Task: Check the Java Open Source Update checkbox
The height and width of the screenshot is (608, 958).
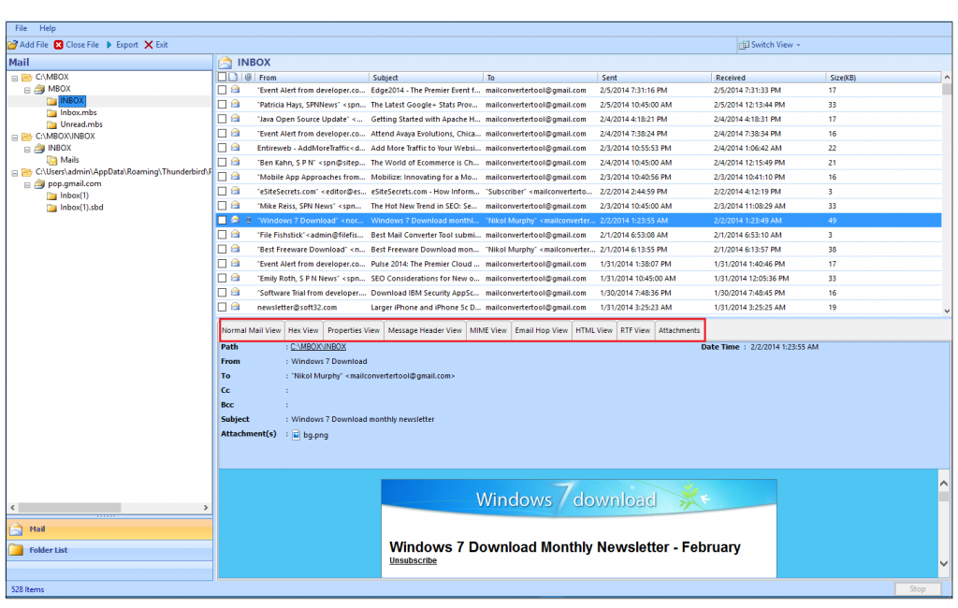Action: 223,119
